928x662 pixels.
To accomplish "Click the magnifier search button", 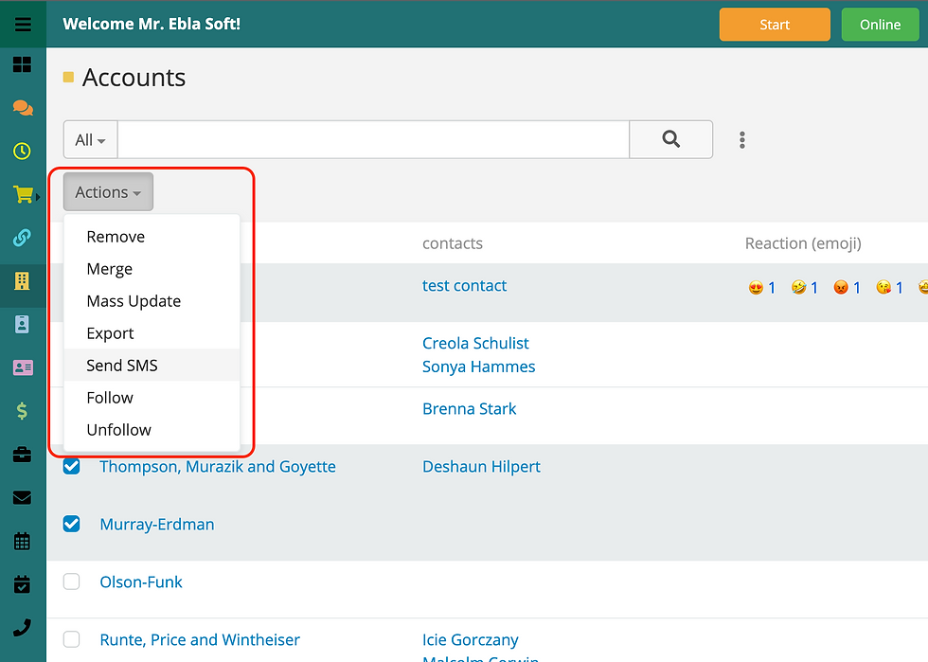I will click(x=670, y=139).
